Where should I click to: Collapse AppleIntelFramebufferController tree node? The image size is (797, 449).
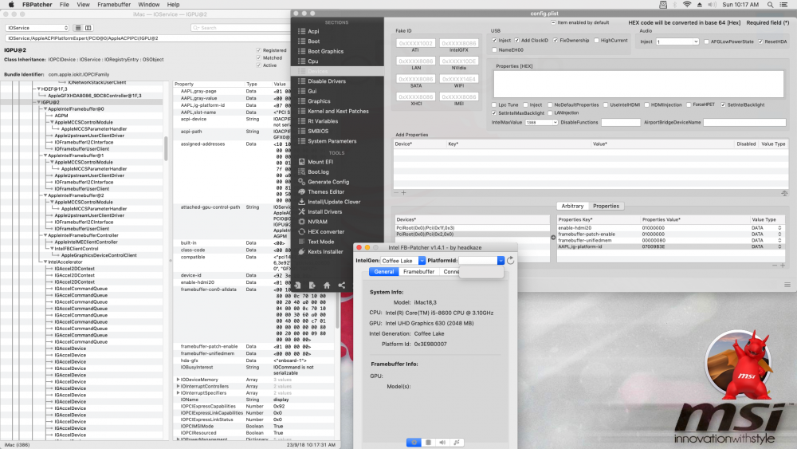coord(45,235)
